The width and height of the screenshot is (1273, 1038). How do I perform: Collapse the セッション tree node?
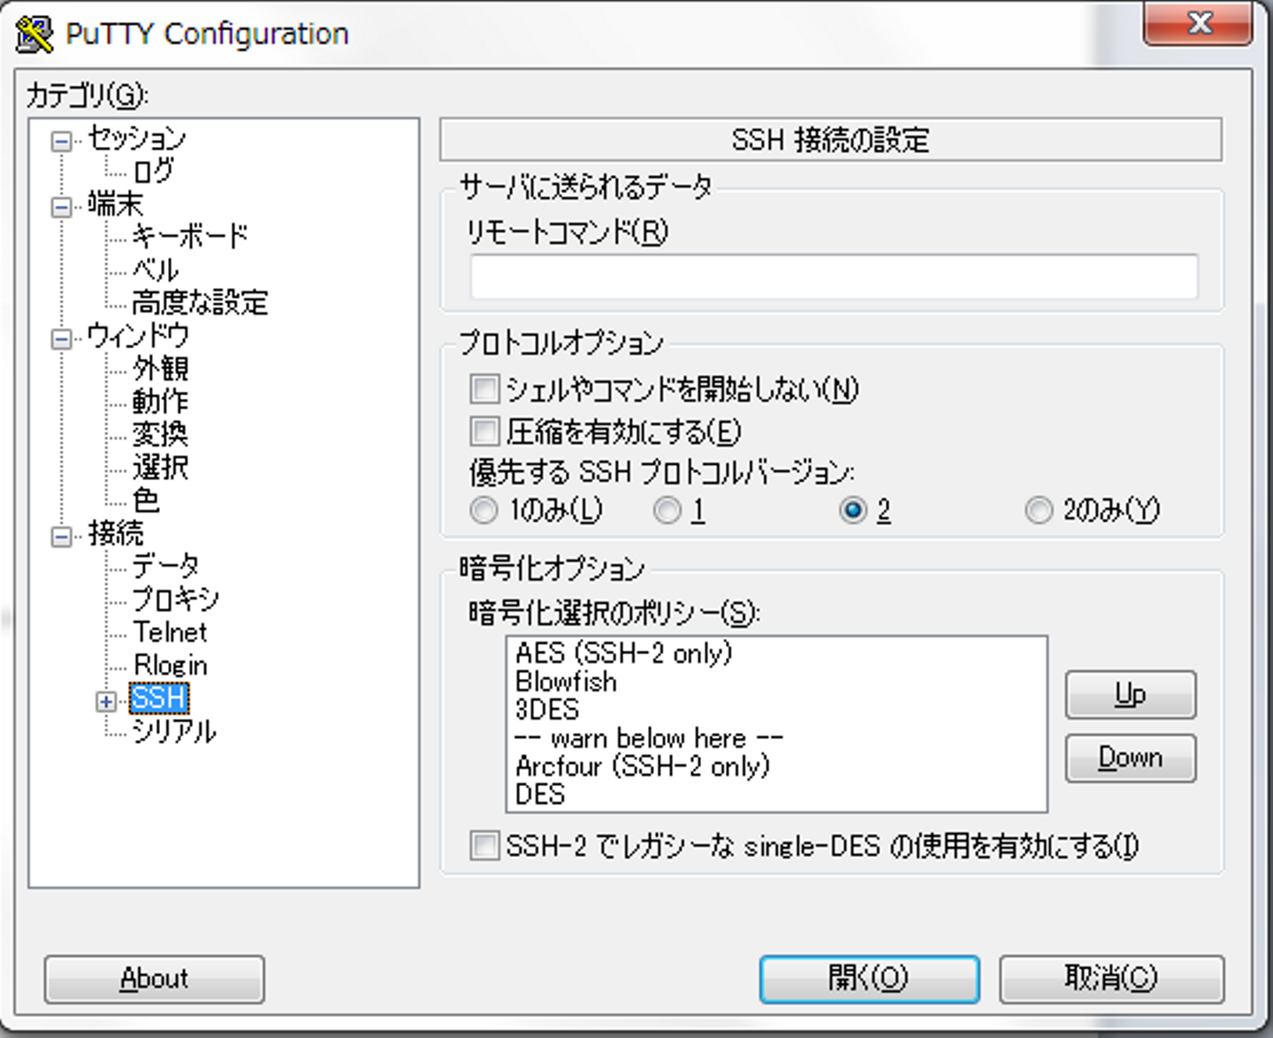click(x=61, y=141)
